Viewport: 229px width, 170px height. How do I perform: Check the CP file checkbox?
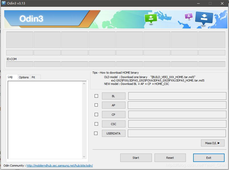click(96, 115)
